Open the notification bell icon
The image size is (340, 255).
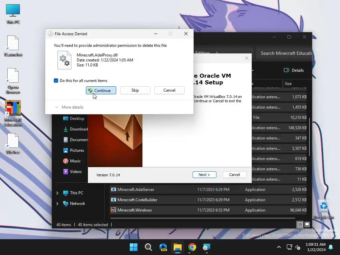click(x=331, y=247)
